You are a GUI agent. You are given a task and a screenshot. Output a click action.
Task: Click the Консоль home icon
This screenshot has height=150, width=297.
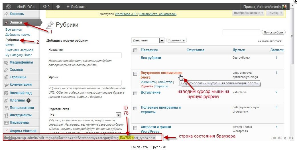pos(6,14)
